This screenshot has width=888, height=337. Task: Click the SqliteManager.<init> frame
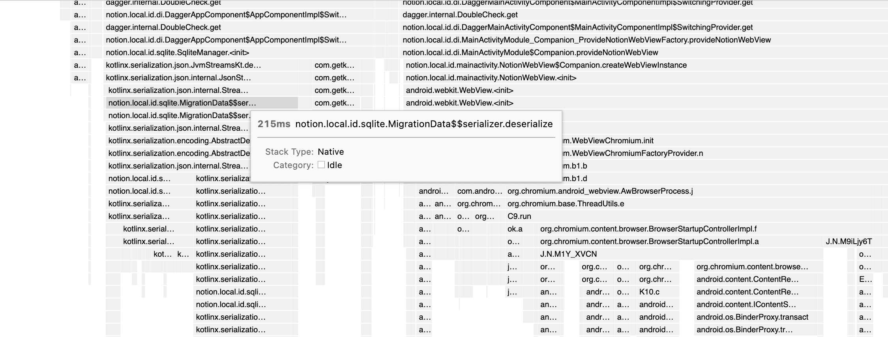pos(178,53)
